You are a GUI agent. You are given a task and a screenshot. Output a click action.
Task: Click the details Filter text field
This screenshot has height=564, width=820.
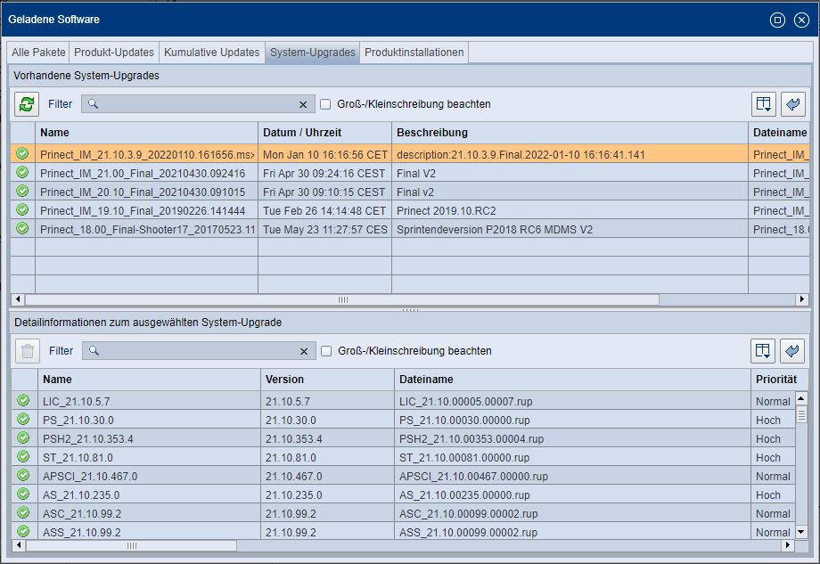click(x=200, y=351)
